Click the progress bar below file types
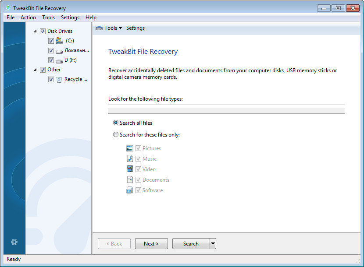Screen dimensions: 364x267 pyautogui.click(x=227, y=109)
